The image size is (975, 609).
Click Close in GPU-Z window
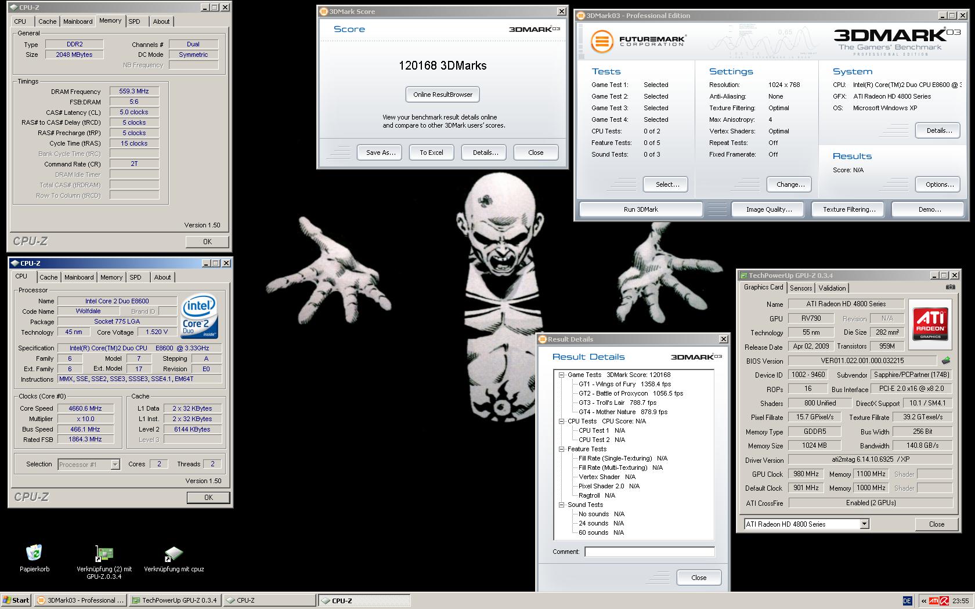point(936,524)
